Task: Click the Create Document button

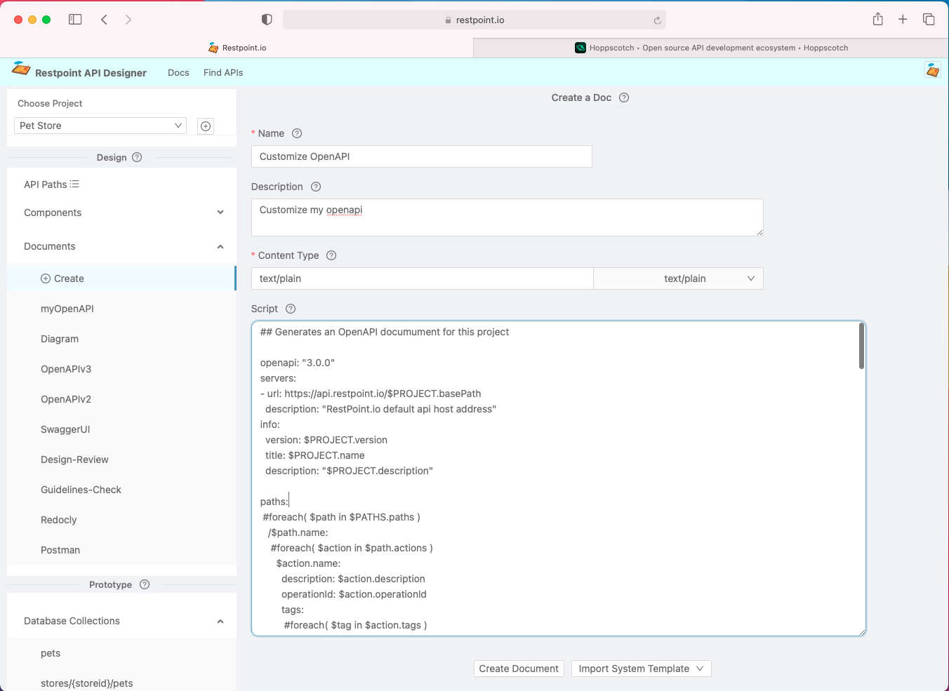Action: [519, 669]
